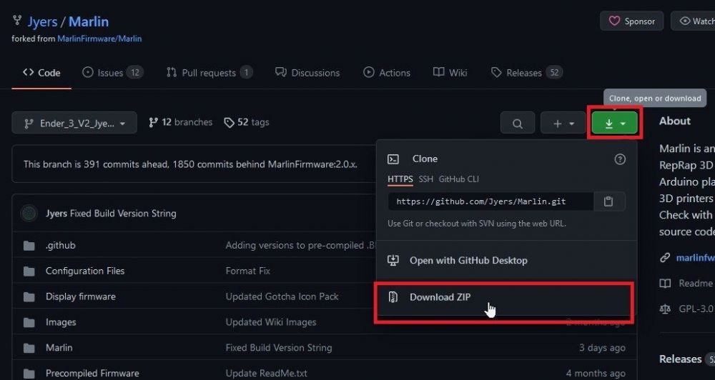Open the Adding versions to pre-compiled commit

tap(300, 245)
